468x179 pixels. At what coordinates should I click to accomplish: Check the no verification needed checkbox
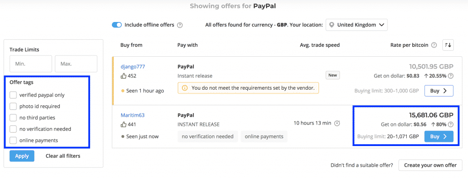coord(13,129)
